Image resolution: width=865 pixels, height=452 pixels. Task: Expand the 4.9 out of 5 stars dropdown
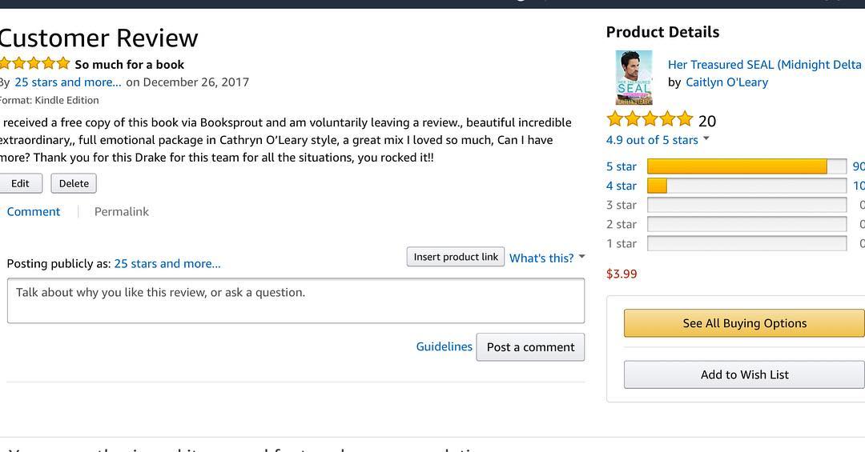click(706, 140)
